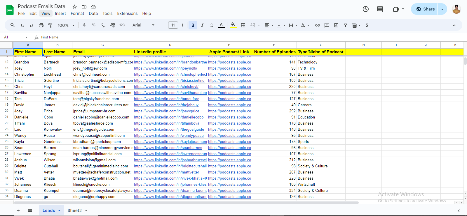Switch to the Sheet2 tab

point(74,210)
